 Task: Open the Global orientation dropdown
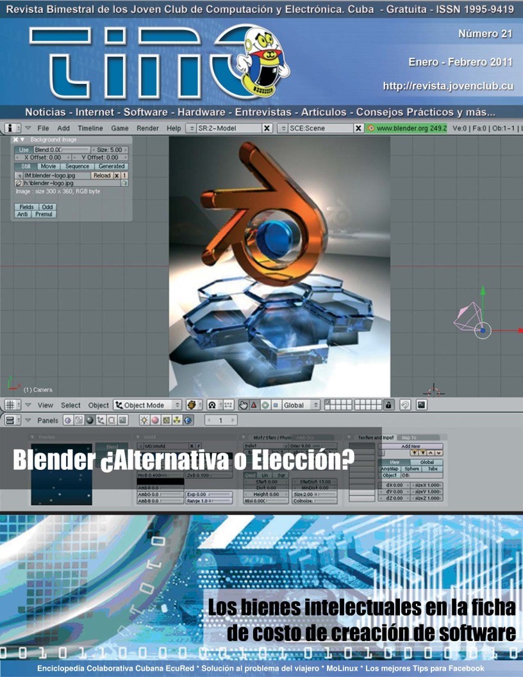pos(301,405)
